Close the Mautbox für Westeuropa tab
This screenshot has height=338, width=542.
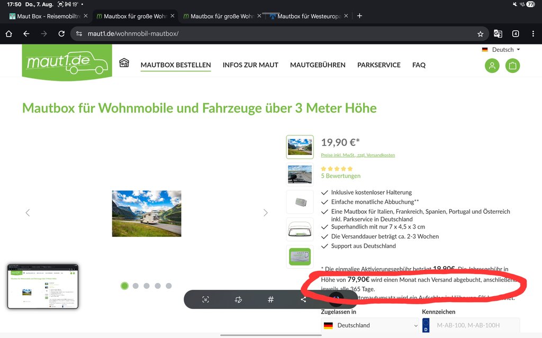coord(346,16)
